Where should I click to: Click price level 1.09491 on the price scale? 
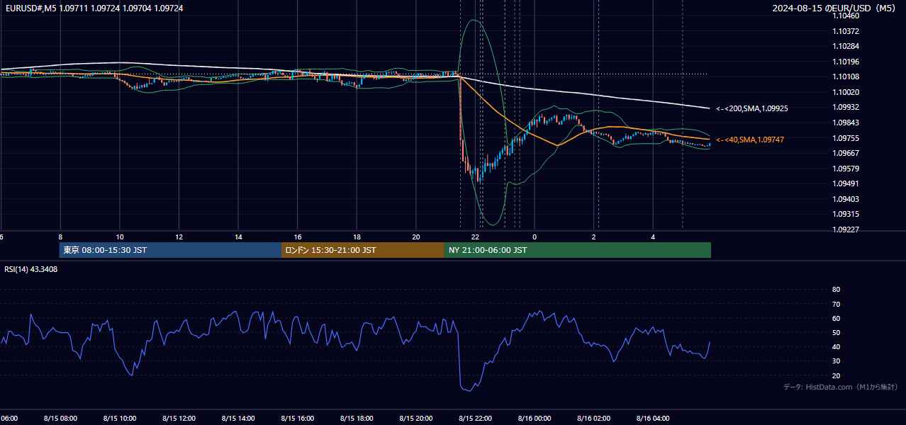845,183
